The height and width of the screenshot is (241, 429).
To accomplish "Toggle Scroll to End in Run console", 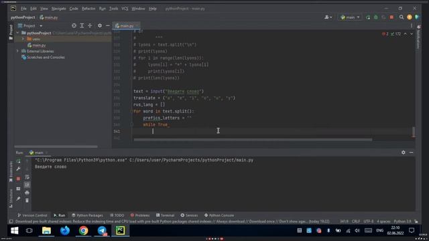I will point(27,185).
